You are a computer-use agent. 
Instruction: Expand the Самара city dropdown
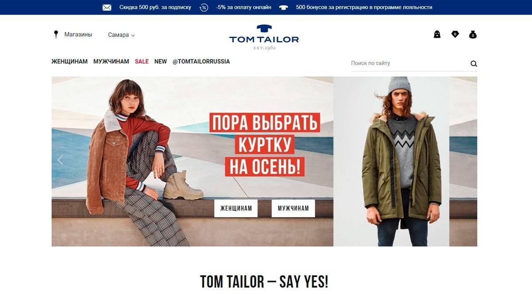point(121,35)
